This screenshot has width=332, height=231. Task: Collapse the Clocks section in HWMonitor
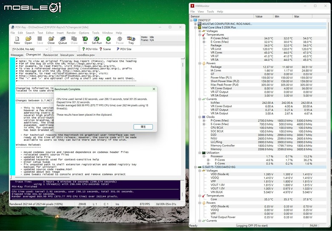tap(200, 117)
